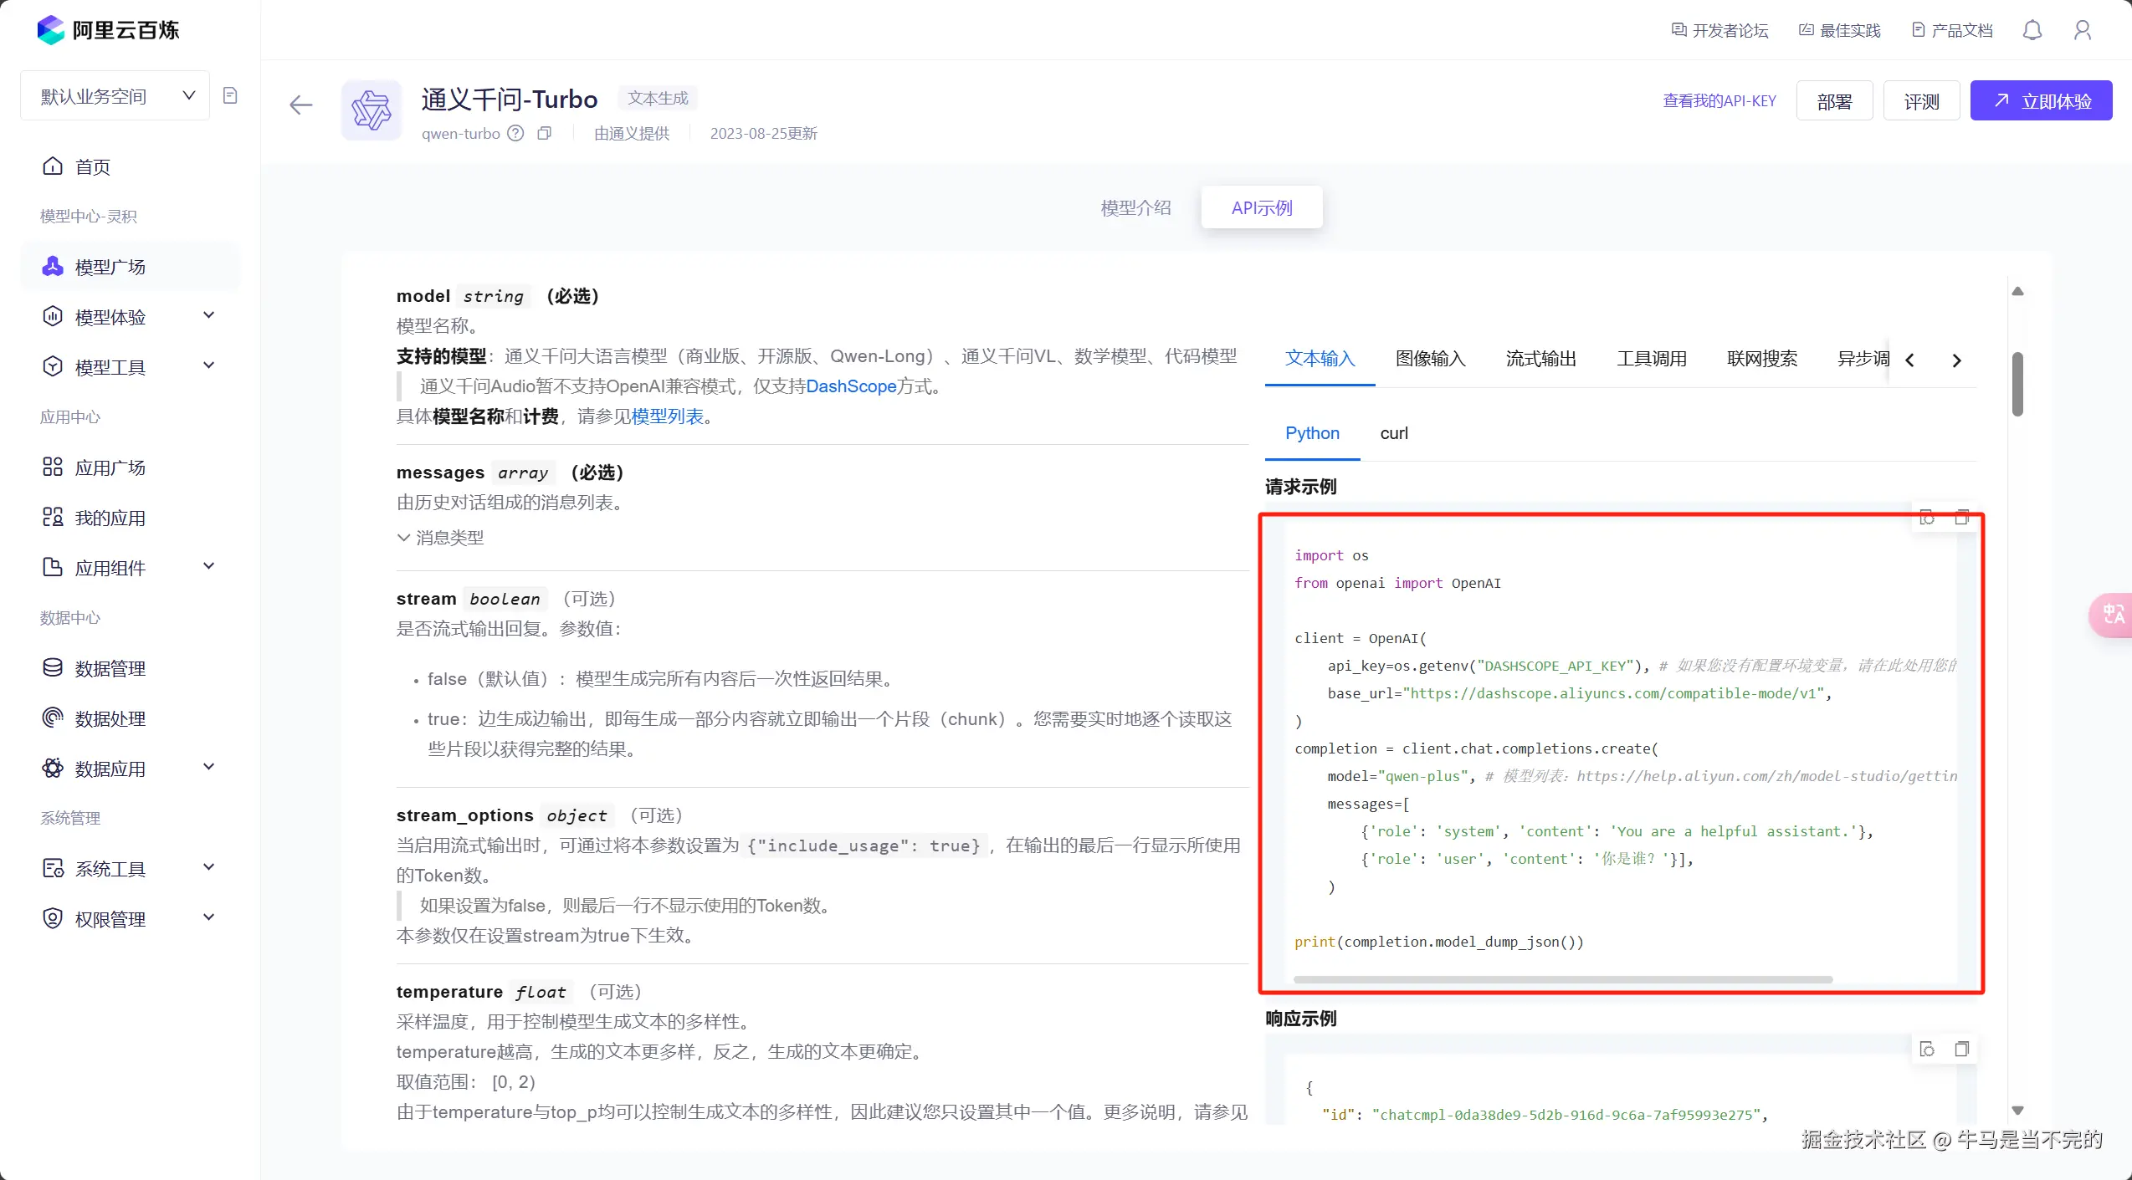2132x1180 pixels.
Task: Click the code block horizontal scrollbar
Action: [x=1562, y=979]
